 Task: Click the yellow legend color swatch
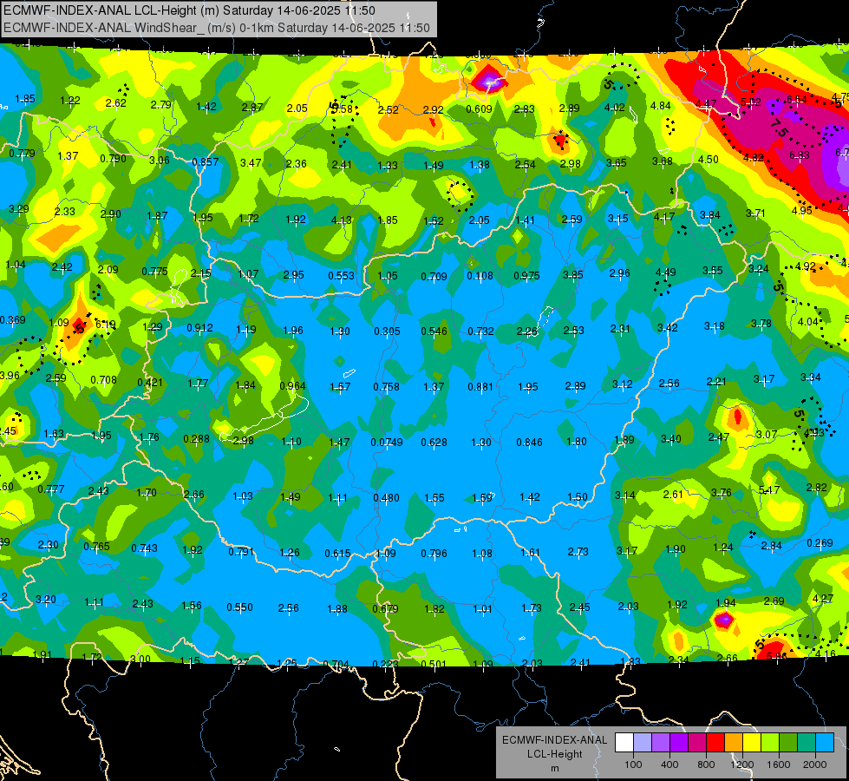tap(752, 742)
